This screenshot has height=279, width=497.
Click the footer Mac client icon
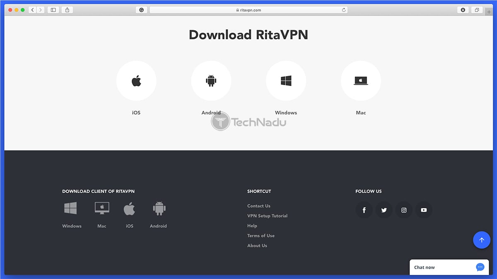(102, 208)
